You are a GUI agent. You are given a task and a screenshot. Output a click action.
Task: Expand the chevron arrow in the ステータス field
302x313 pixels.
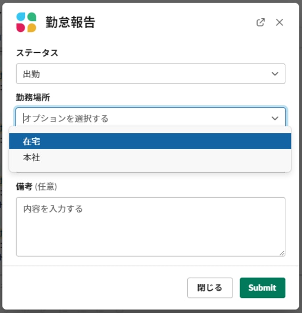[x=275, y=74]
